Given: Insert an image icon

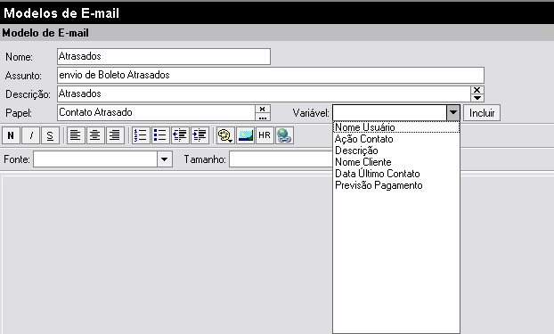Looking at the screenshot, I should (x=245, y=135).
